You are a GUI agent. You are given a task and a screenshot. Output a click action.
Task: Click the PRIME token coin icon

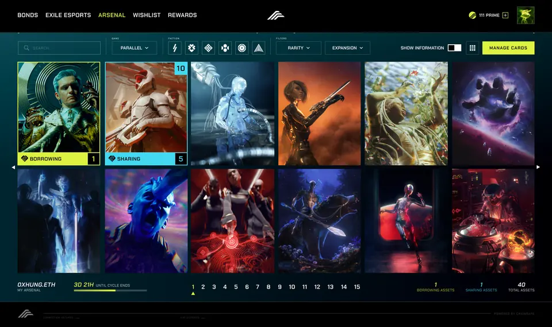point(473,15)
